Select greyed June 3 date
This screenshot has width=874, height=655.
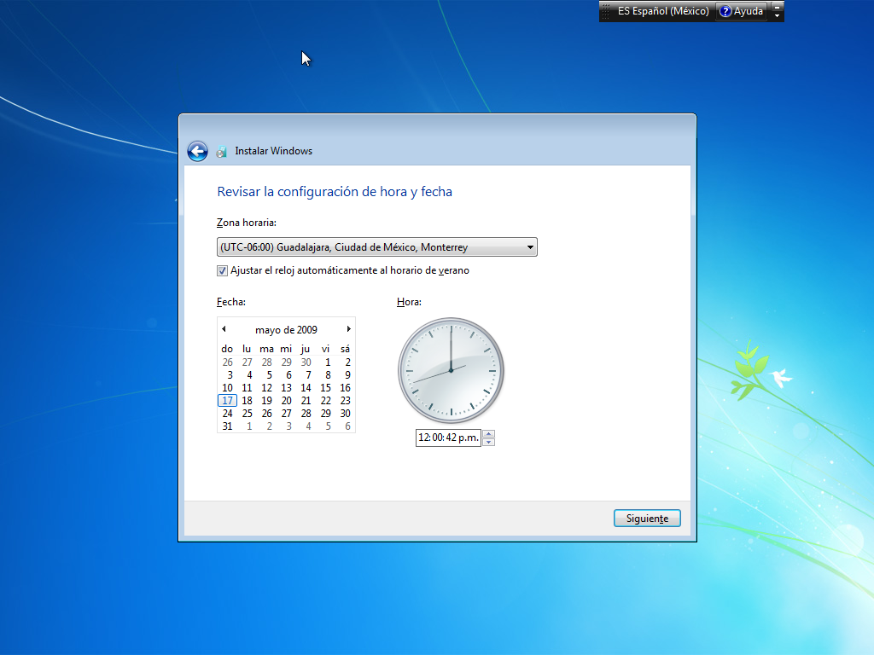click(288, 426)
